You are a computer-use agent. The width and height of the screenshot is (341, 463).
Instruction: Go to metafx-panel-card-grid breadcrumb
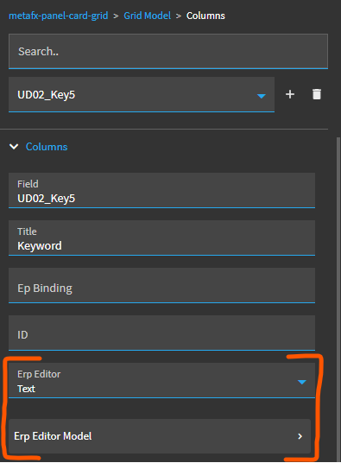pyautogui.click(x=59, y=16)
